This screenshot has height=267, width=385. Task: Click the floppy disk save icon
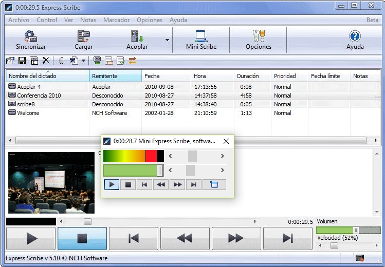tap(22, 60)
